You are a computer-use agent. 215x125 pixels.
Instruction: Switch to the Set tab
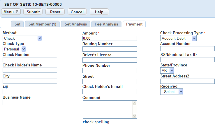17,24
